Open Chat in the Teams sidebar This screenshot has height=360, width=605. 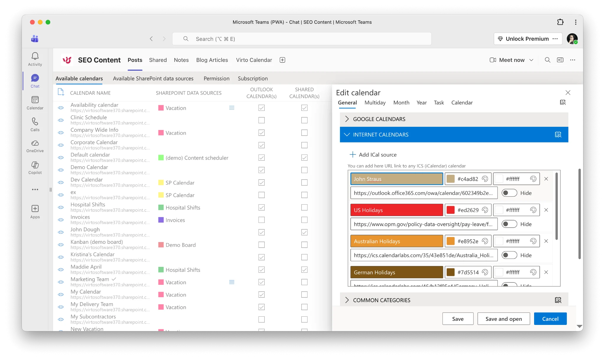tap(35, 81)
